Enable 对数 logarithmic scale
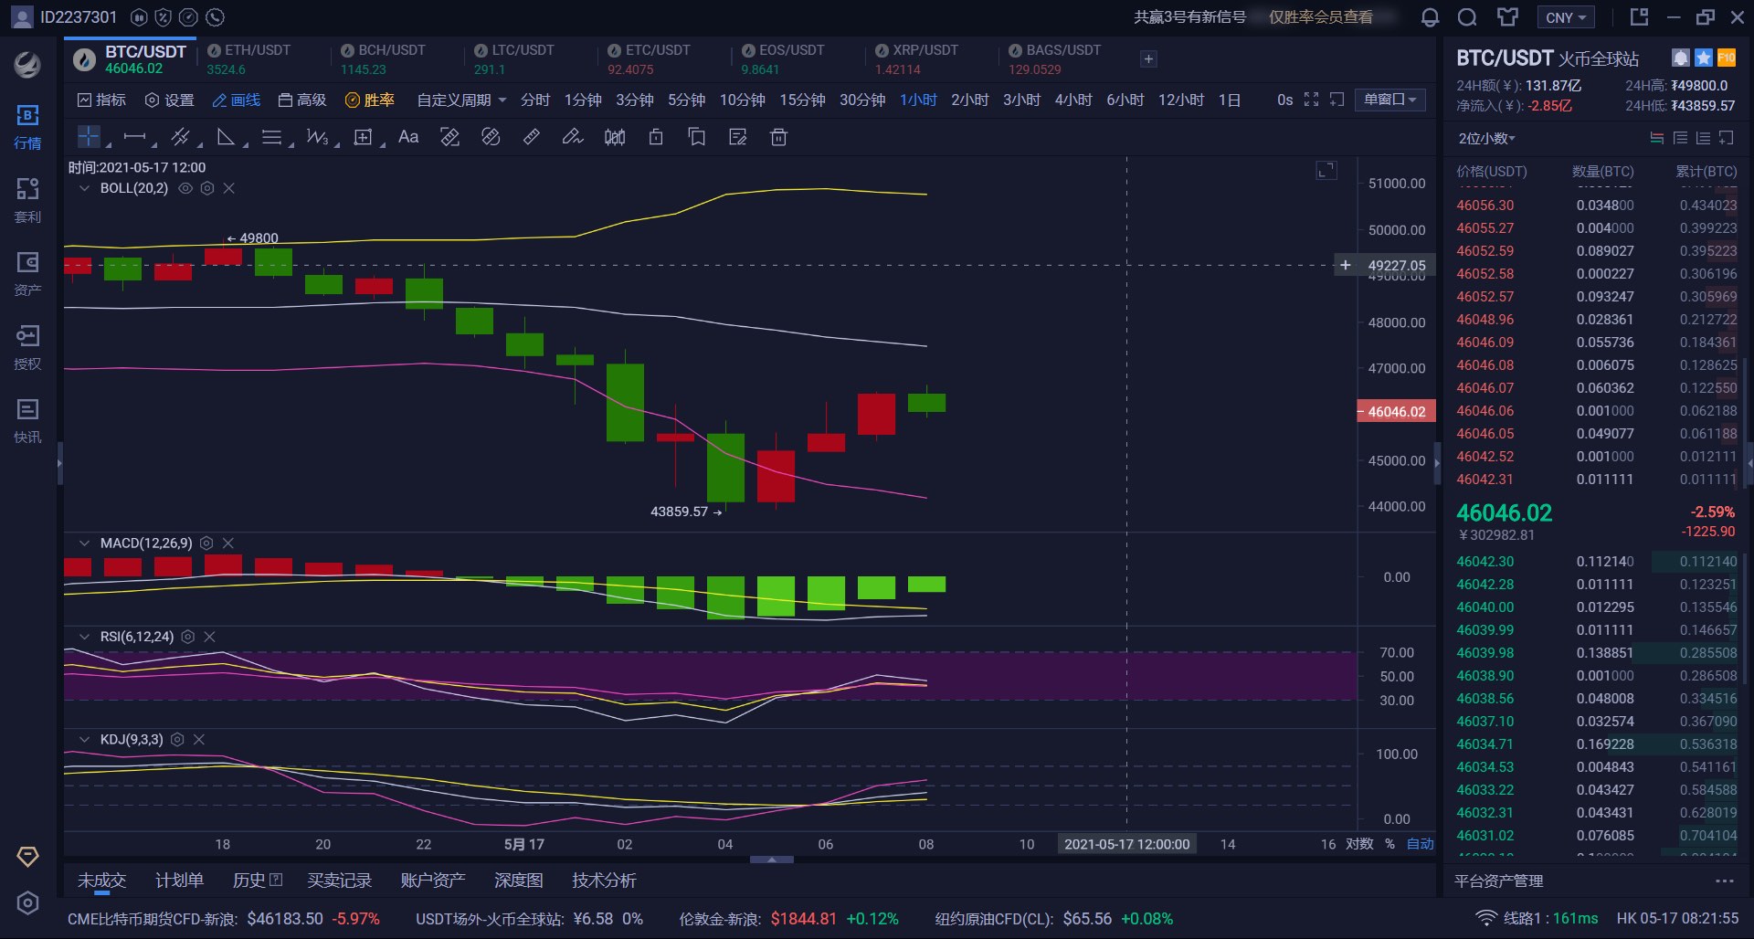This screenshot has height=939, width=1754. (x=1360, y=844)
